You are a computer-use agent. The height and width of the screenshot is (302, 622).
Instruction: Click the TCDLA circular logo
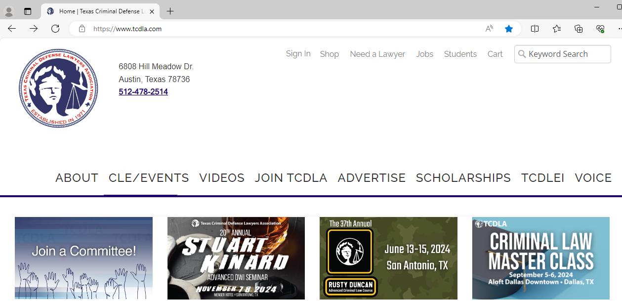point(58,88)
